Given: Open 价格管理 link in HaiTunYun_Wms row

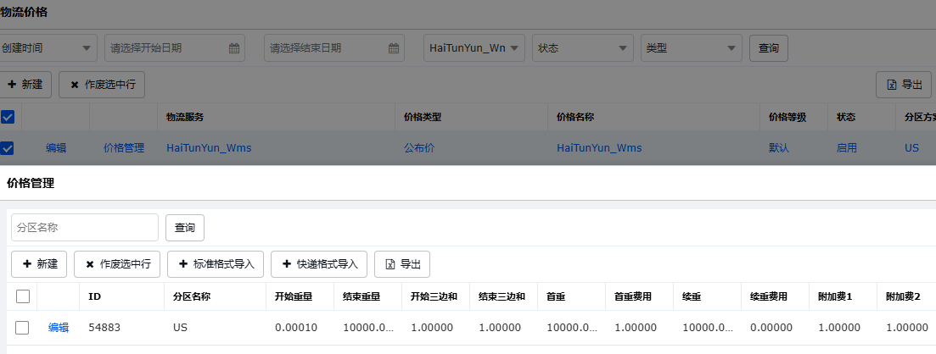Looking at the screenshot, I should (x=124, y=148).
